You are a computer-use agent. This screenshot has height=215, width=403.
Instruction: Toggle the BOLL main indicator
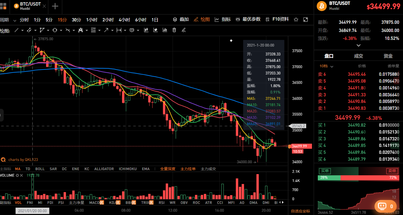coord(40,169)
